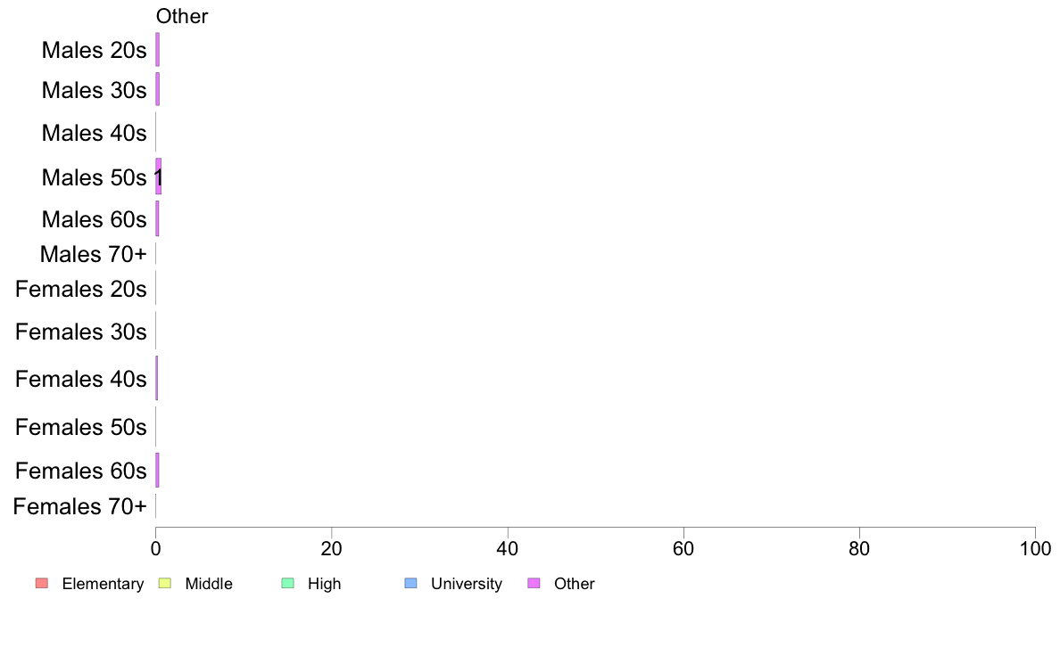This screenshot has height=656, width=1060.
Task: Select the Females 60s purple bar
Action: (x=158, y=470)
